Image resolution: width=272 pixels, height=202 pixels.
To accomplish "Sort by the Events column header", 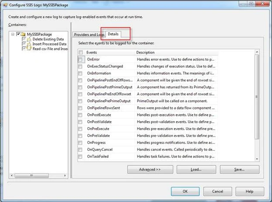I will coord(92,52).
